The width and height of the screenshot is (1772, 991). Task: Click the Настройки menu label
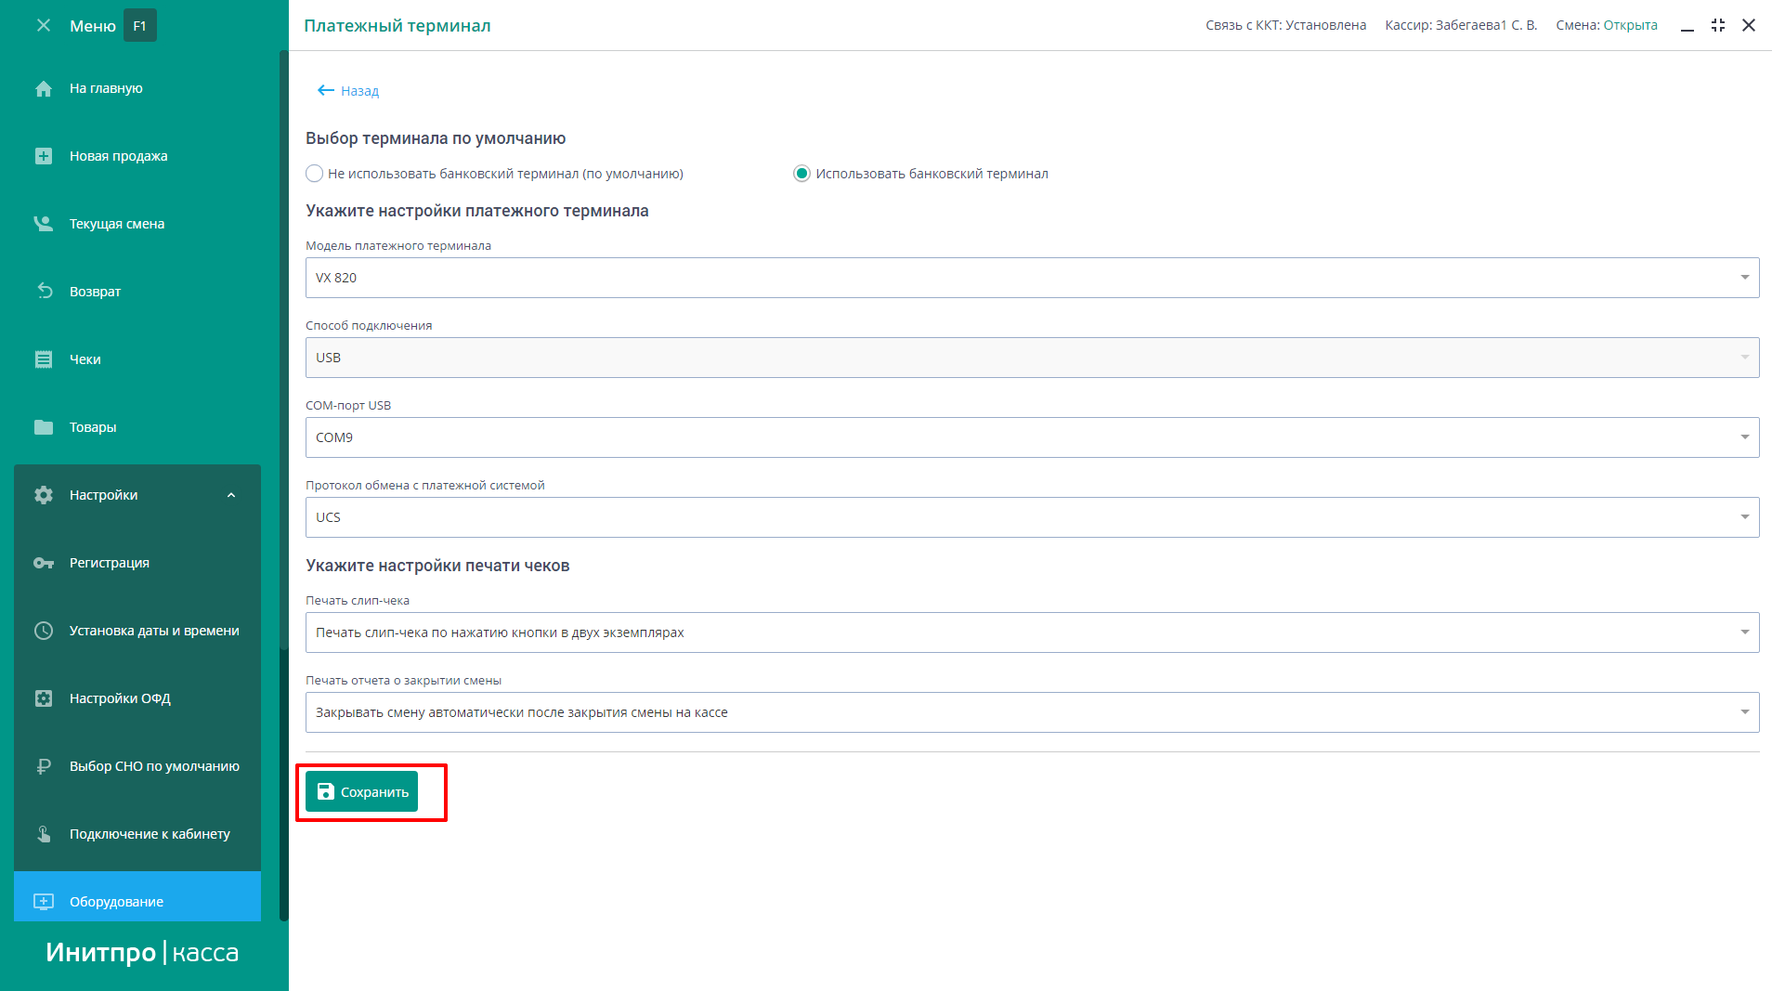point(103,495)
